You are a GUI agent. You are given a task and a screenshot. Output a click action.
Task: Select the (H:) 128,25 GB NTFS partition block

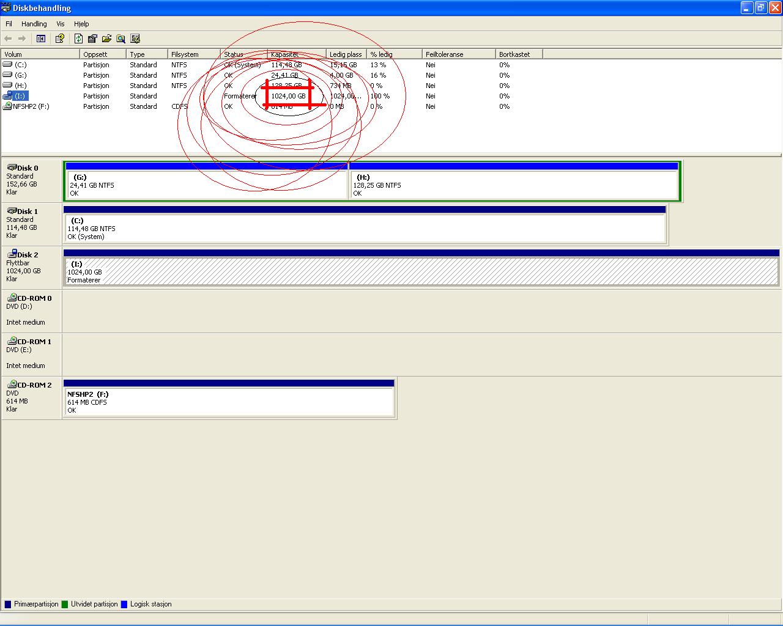pos(514,181)
